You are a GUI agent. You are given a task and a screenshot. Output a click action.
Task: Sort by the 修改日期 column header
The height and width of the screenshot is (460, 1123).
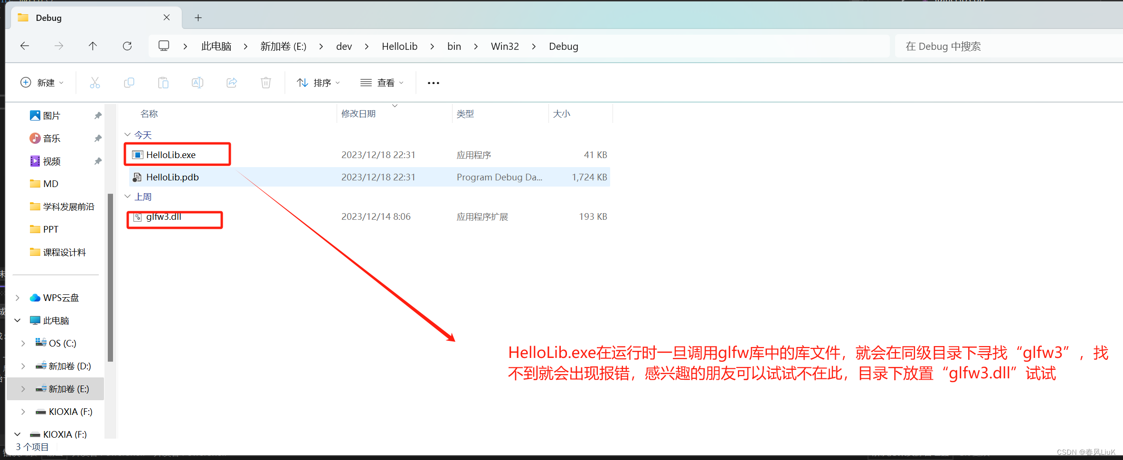[x=359, y=114]
